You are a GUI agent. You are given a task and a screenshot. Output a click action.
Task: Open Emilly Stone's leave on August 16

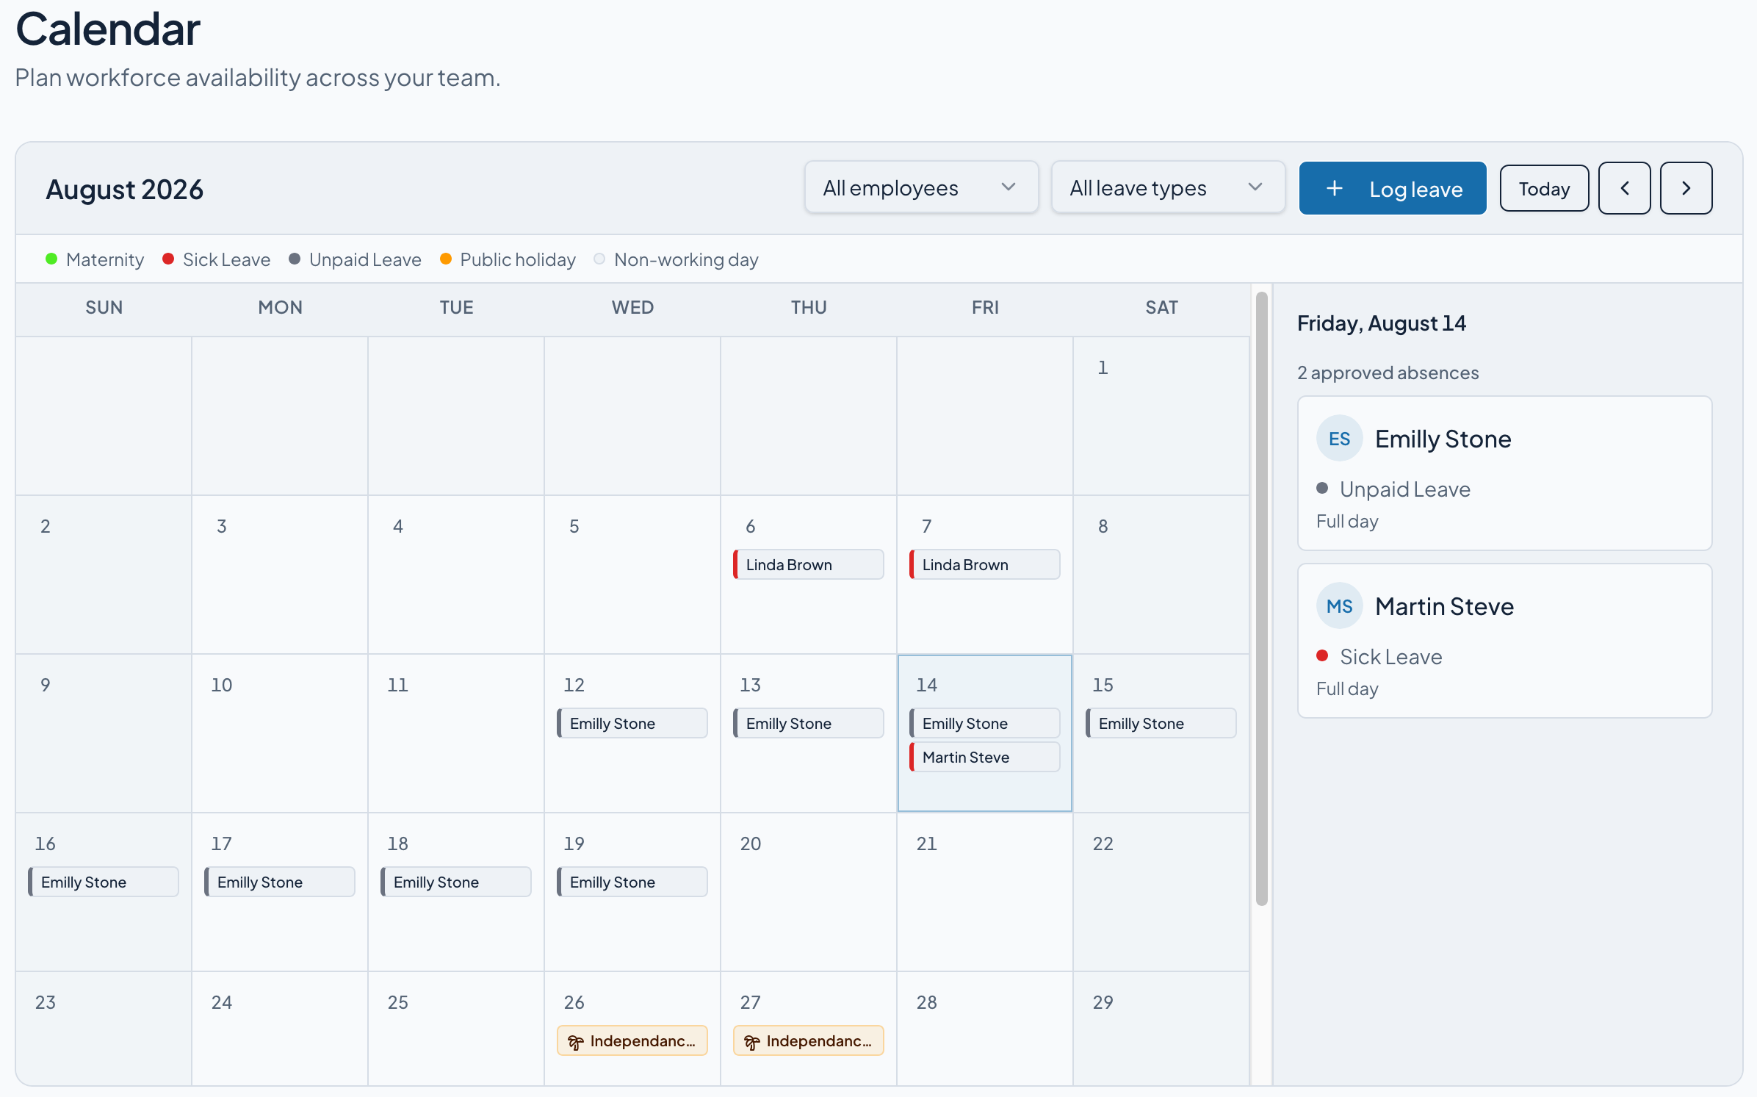[x=103, y=882]
